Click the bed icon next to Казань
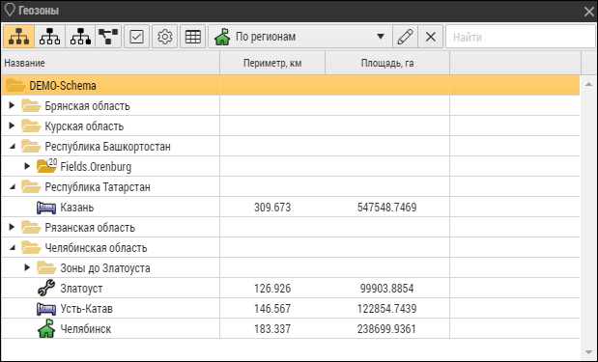This screenshot has width=598, height=362. pyautogui.click(x=46, y=208)
